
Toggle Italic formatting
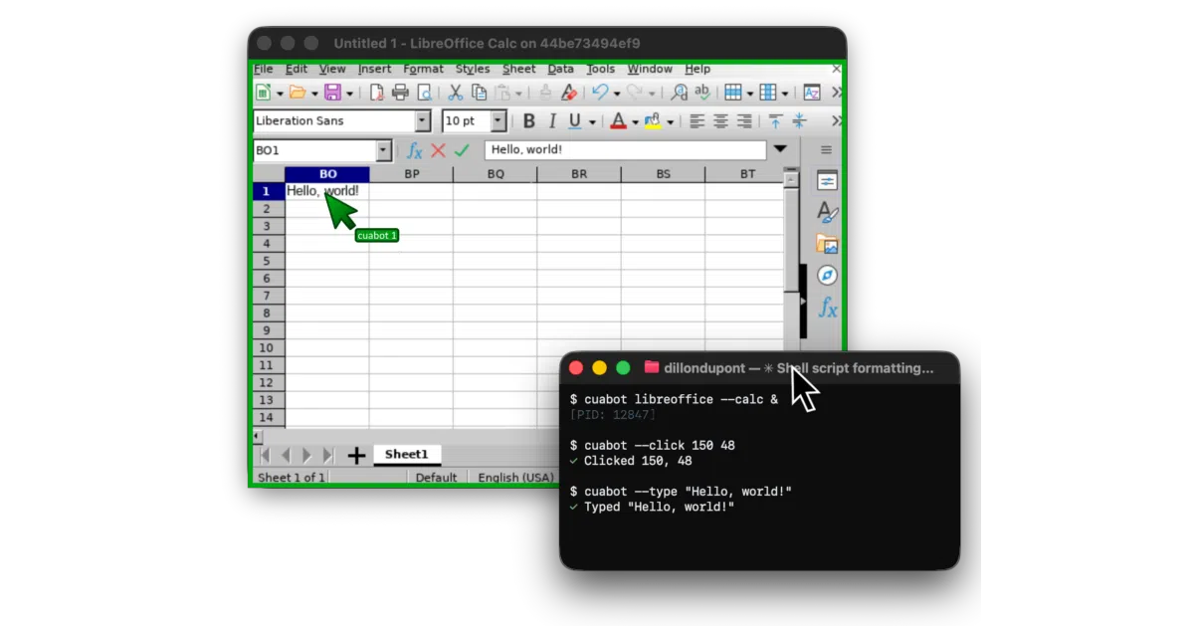coord(552,121)
